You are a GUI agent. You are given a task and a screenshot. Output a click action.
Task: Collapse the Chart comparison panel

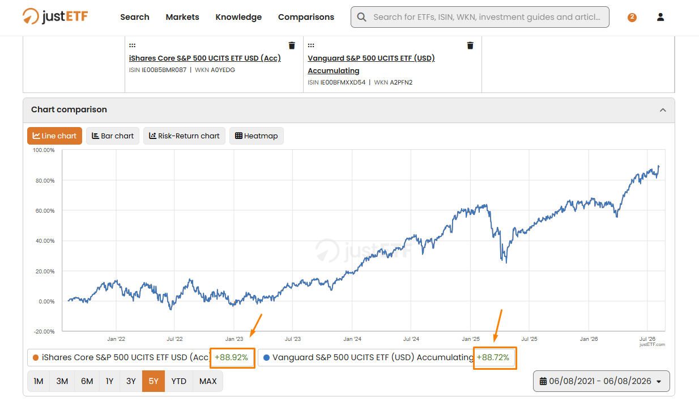pyautogui.click(x=663, y=110)
